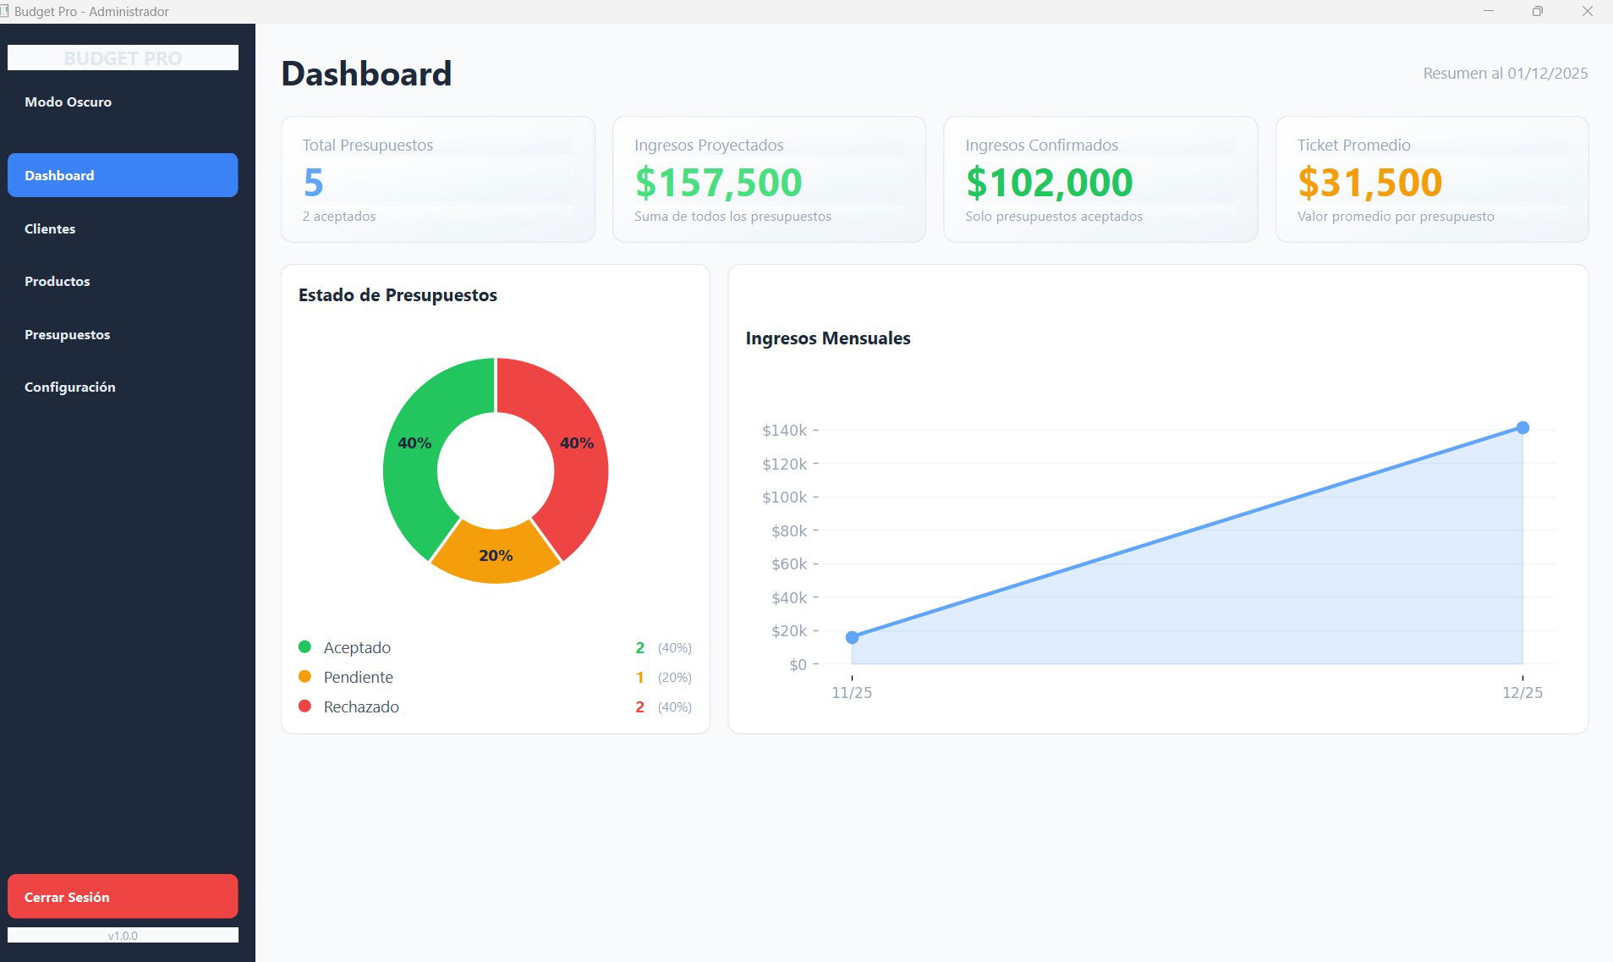Screen dimensions: 1613x962
Task: Click the Ticket Promedio card
Action: pos(1431,179)
